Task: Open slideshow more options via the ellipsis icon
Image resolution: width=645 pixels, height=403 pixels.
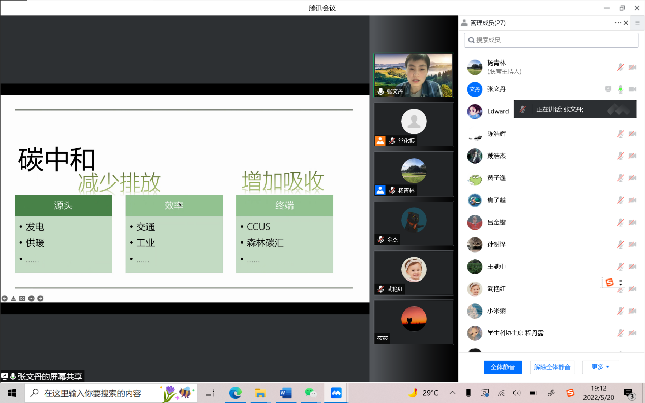Action: (32, 298)
